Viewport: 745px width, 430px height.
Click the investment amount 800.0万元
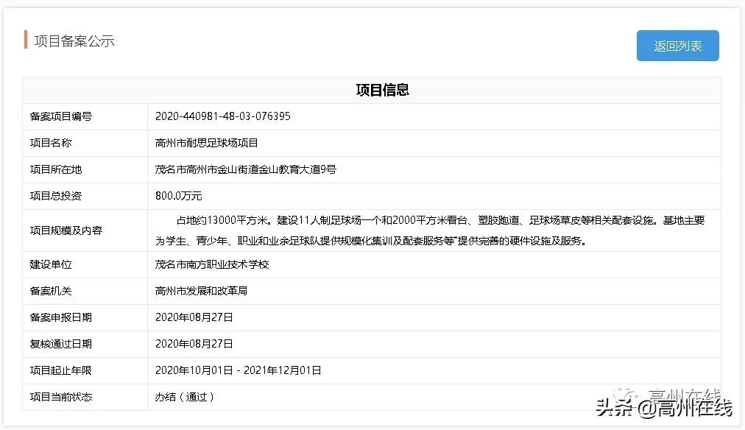coord(177,196)
